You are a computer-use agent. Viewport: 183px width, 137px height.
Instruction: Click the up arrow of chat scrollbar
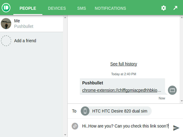[x=181, y=17]
